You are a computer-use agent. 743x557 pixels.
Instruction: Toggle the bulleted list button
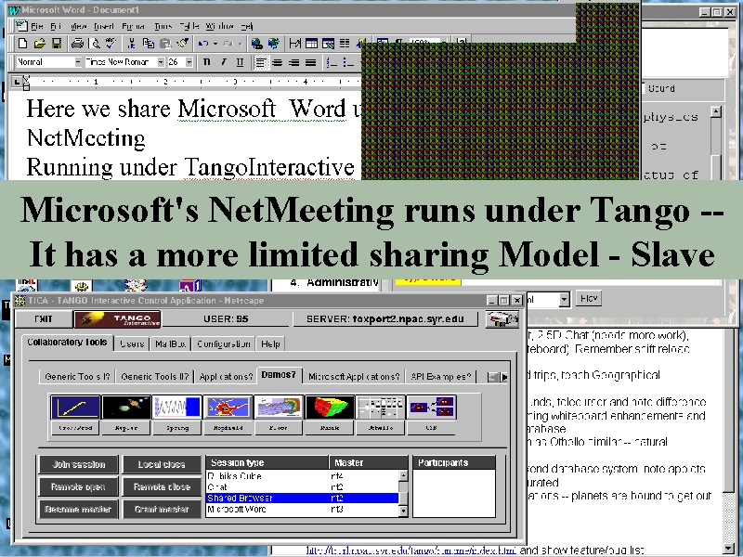point(348,62)
